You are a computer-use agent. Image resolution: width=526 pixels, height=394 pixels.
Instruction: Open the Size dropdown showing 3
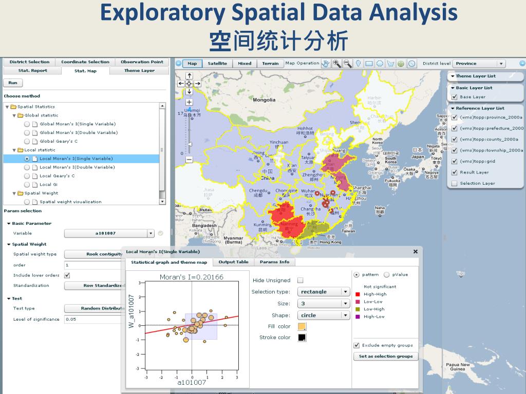(324, 304)
